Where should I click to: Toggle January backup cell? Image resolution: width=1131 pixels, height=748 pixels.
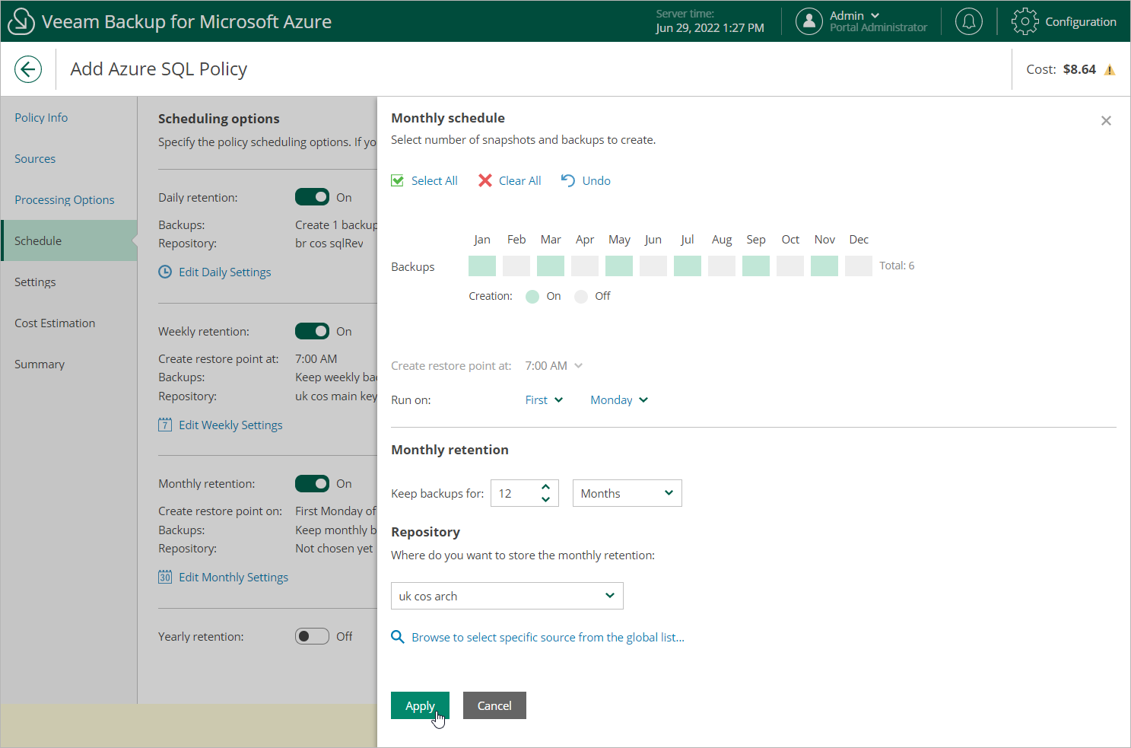pos(482,266)
